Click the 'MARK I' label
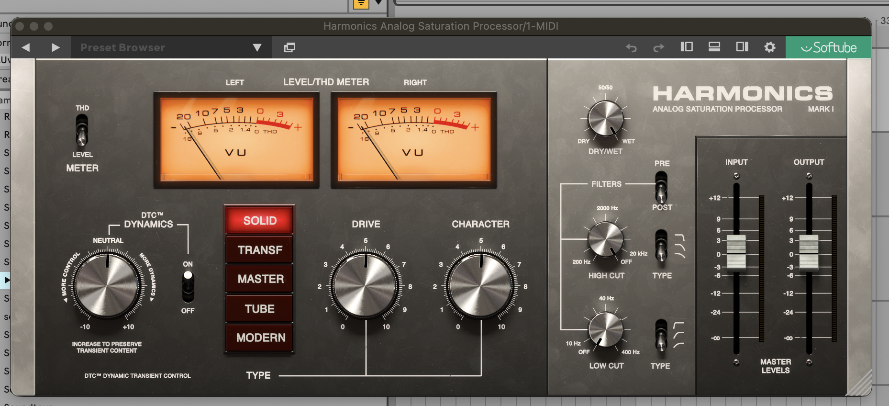Screen dimensions: 889x406 pos(821,109)
